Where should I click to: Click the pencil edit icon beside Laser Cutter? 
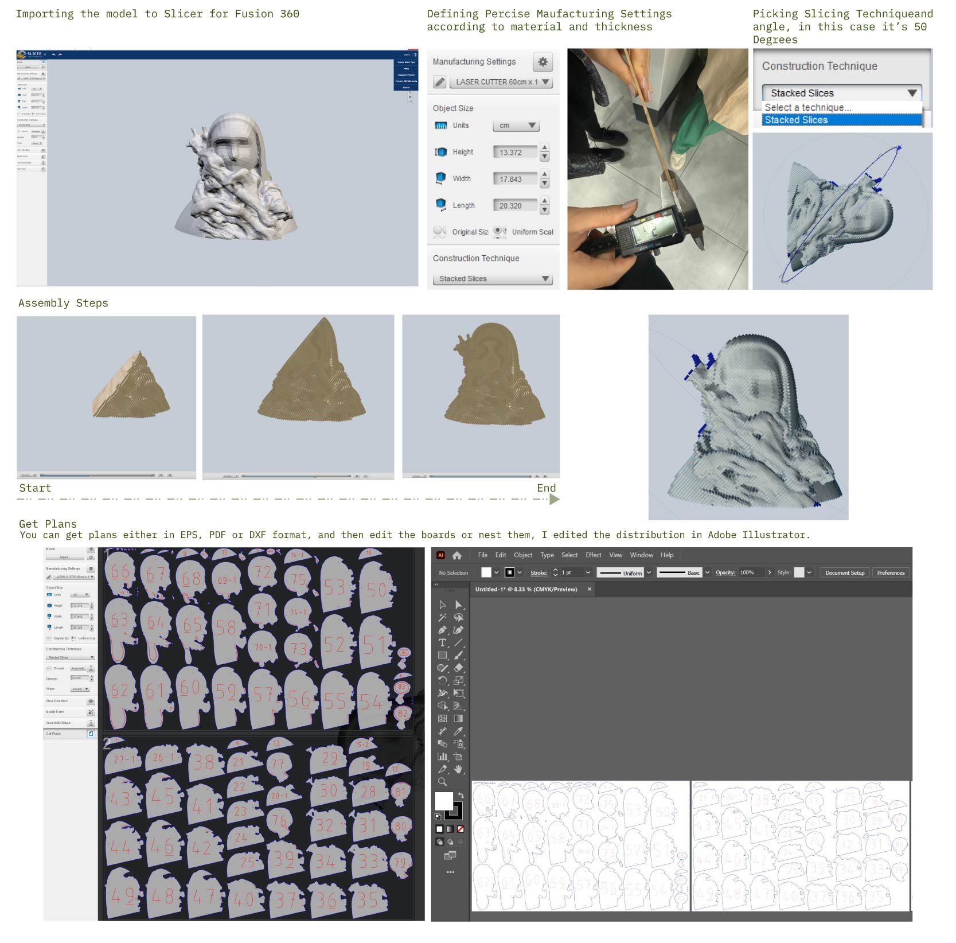[x=439, y=82]
